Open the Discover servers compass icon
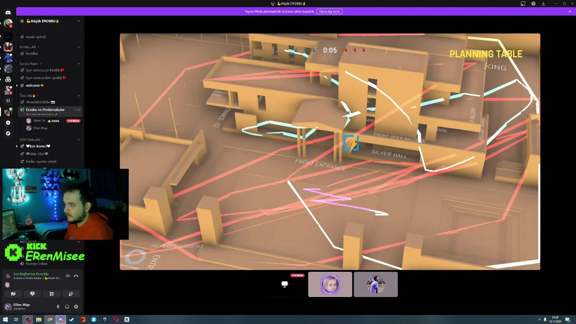Image resolution: width=576 pixels, height=324 pixels. click(x=8, y=133)
